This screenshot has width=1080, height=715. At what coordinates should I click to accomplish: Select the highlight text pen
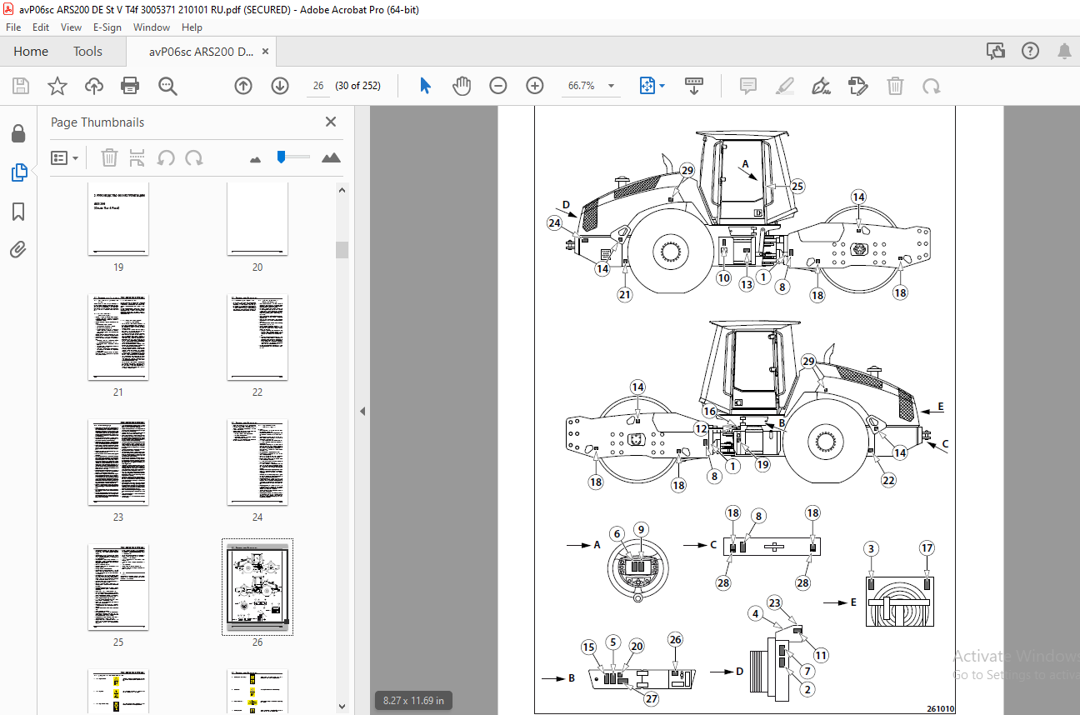784,86
